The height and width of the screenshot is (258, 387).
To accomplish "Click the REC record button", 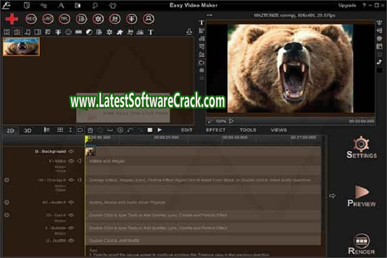I will pyautogui.click(x=31, y=19).
